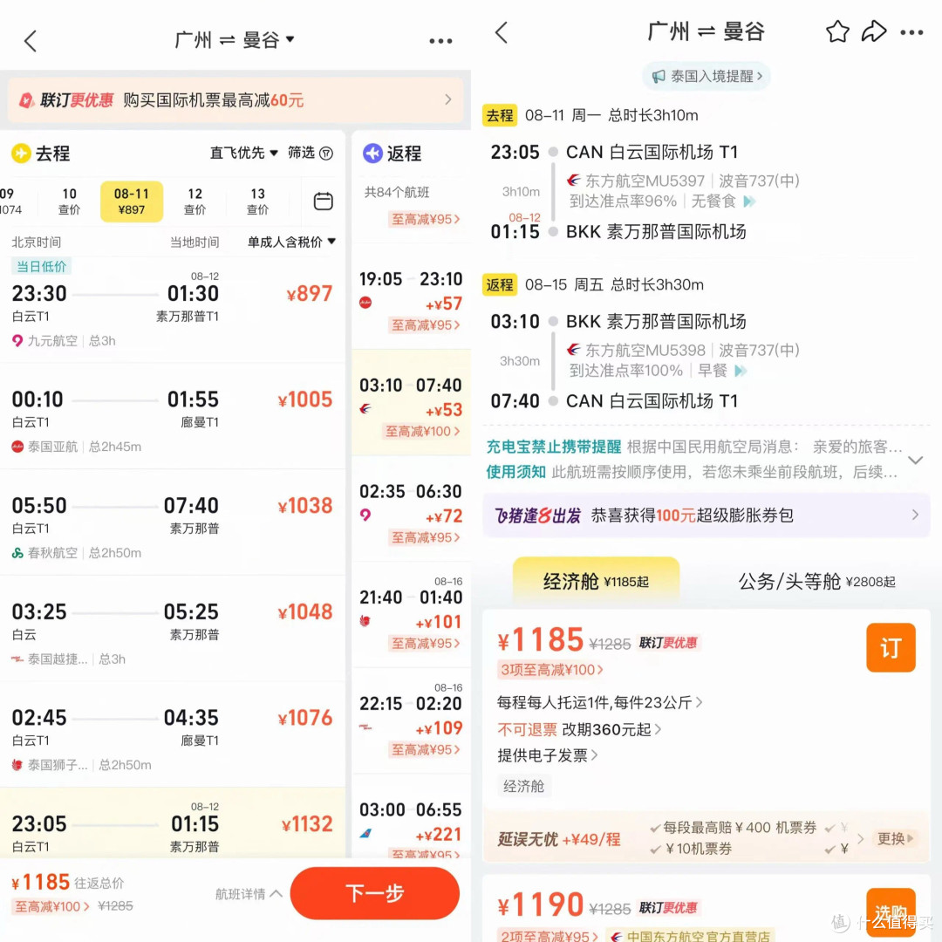Open the 单成人含税价 price type dropdown
This screenshot has height=942, width=942.
coord(291,242)
